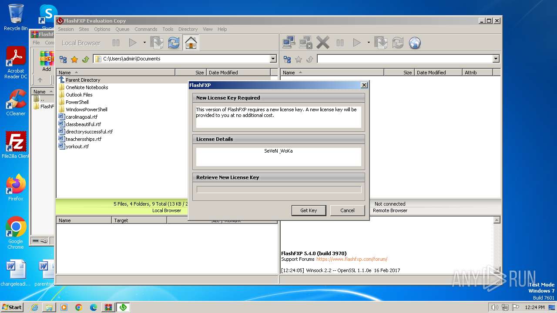
Task: Select the OneNote Notebooks folder
Action: [x=87, y=87]
